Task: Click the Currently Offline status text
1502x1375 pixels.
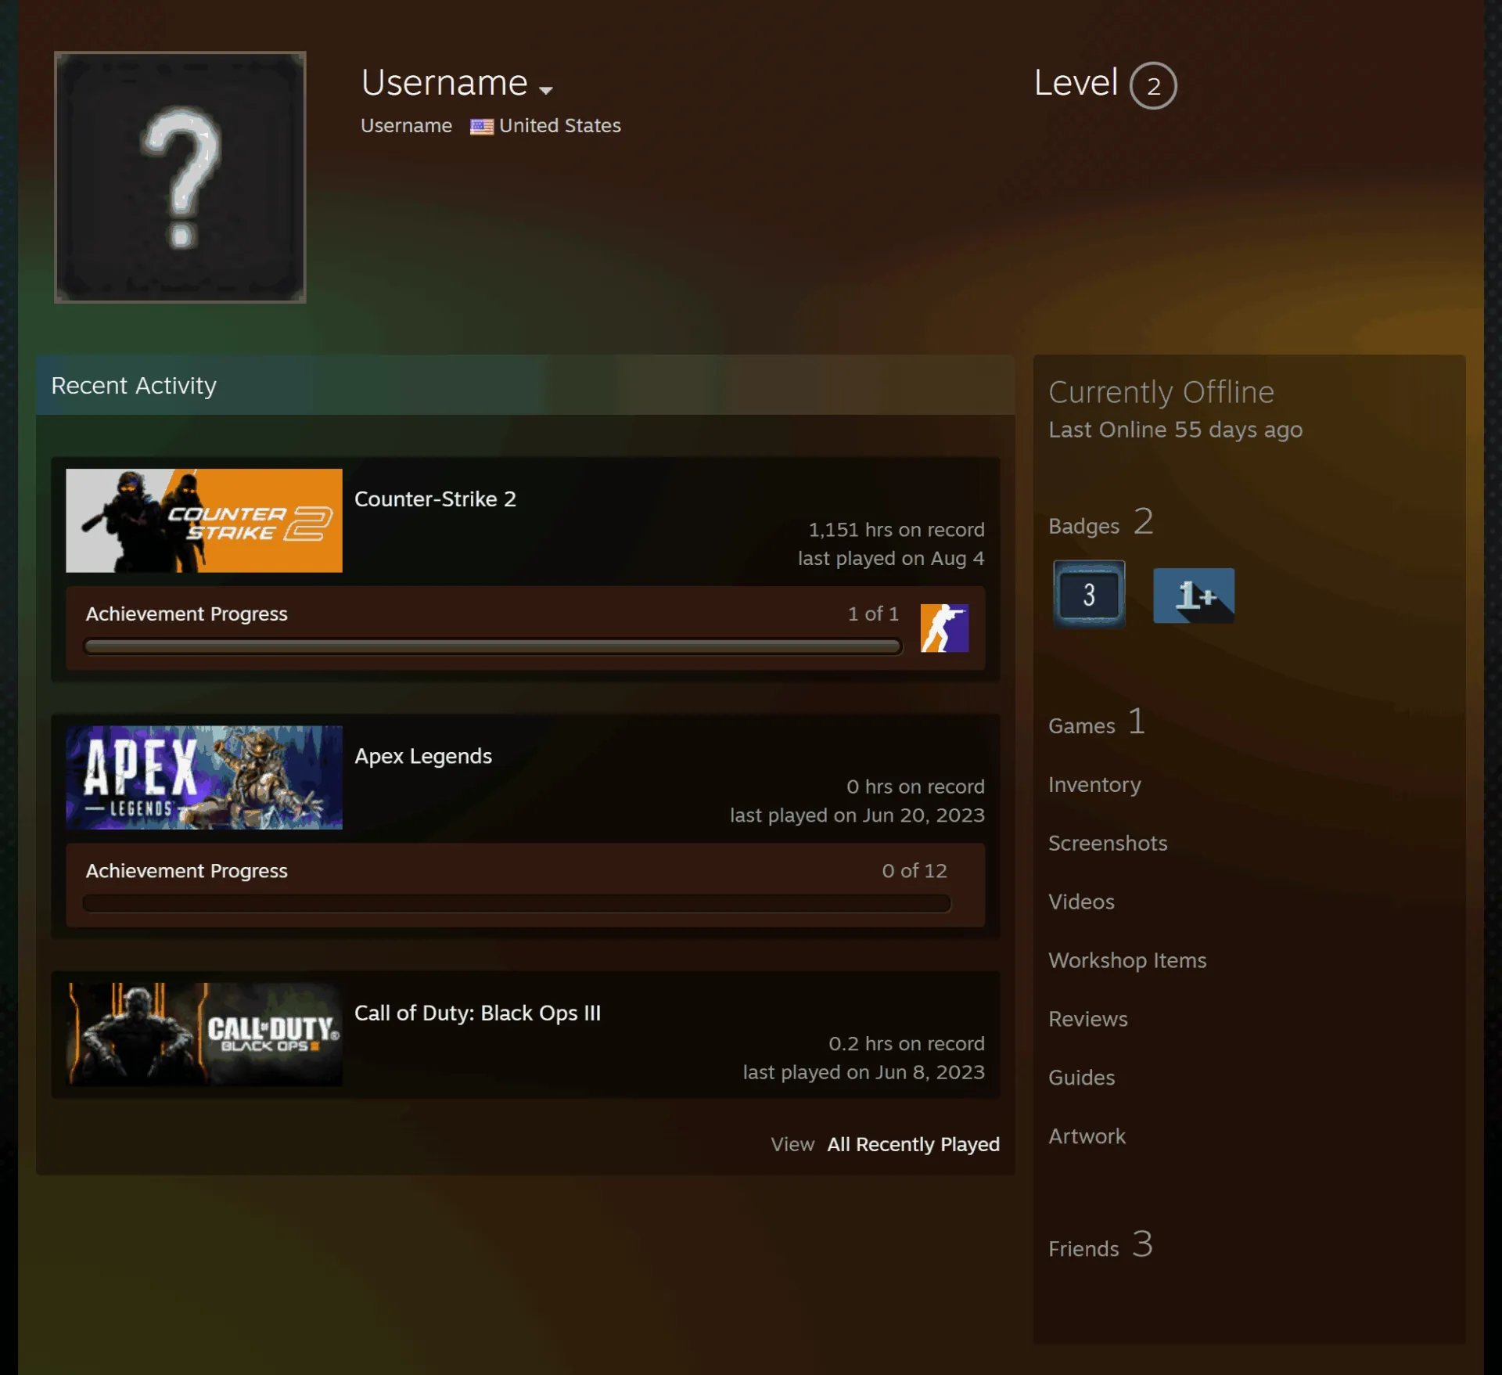Action: point(1161,392)
